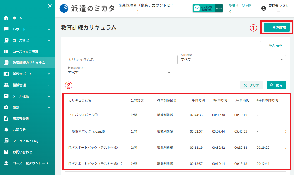
Task: Expand the 組織管理 submenu chevron
Action: (49, 85)
